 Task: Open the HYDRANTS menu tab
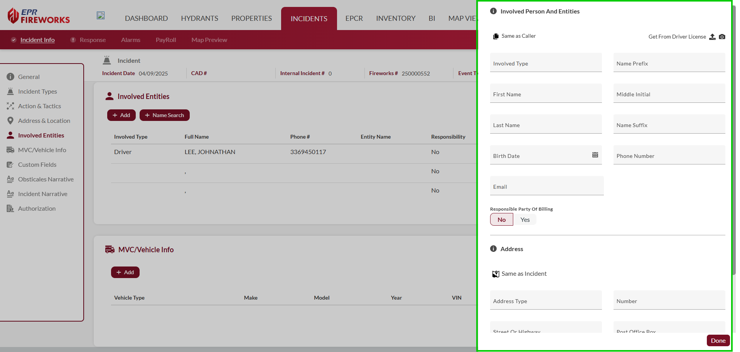(x=199, y=18)
